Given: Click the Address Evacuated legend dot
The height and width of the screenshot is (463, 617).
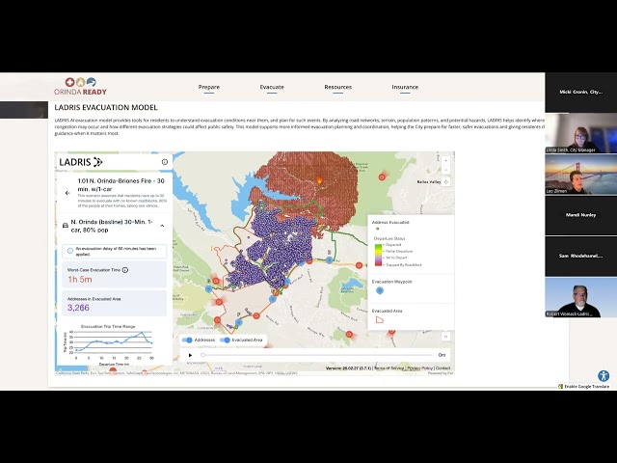Looking at the screenshot, I should tap(377, 229).
